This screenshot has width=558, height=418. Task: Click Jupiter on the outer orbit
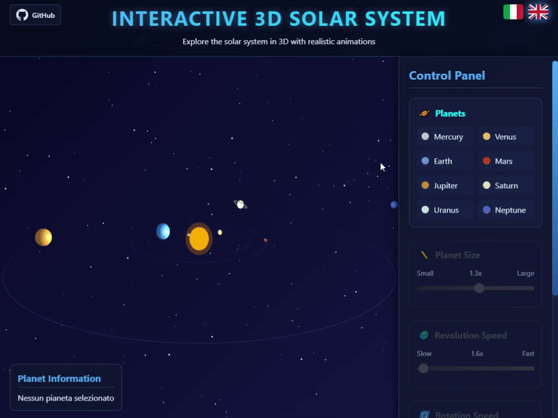tap(43, 238)
